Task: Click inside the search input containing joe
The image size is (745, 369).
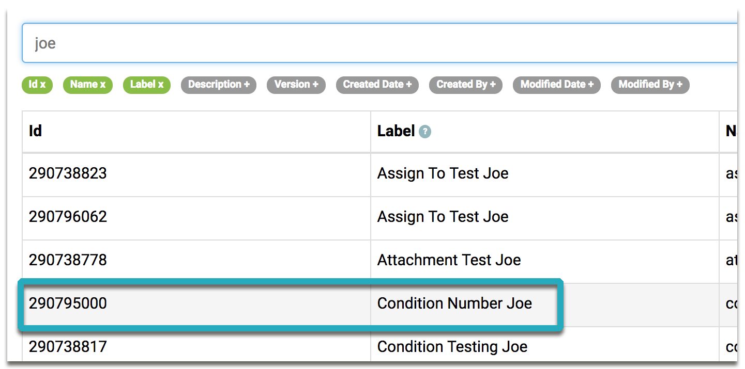Action: pyautogui.click(x=207, y=43)
